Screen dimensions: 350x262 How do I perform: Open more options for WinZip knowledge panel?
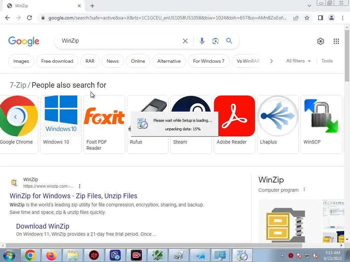click(x=304, y=190)
